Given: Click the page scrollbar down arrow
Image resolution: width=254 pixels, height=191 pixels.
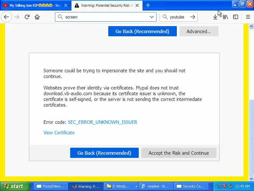Looking at the screenshot, I should (251, 179).
